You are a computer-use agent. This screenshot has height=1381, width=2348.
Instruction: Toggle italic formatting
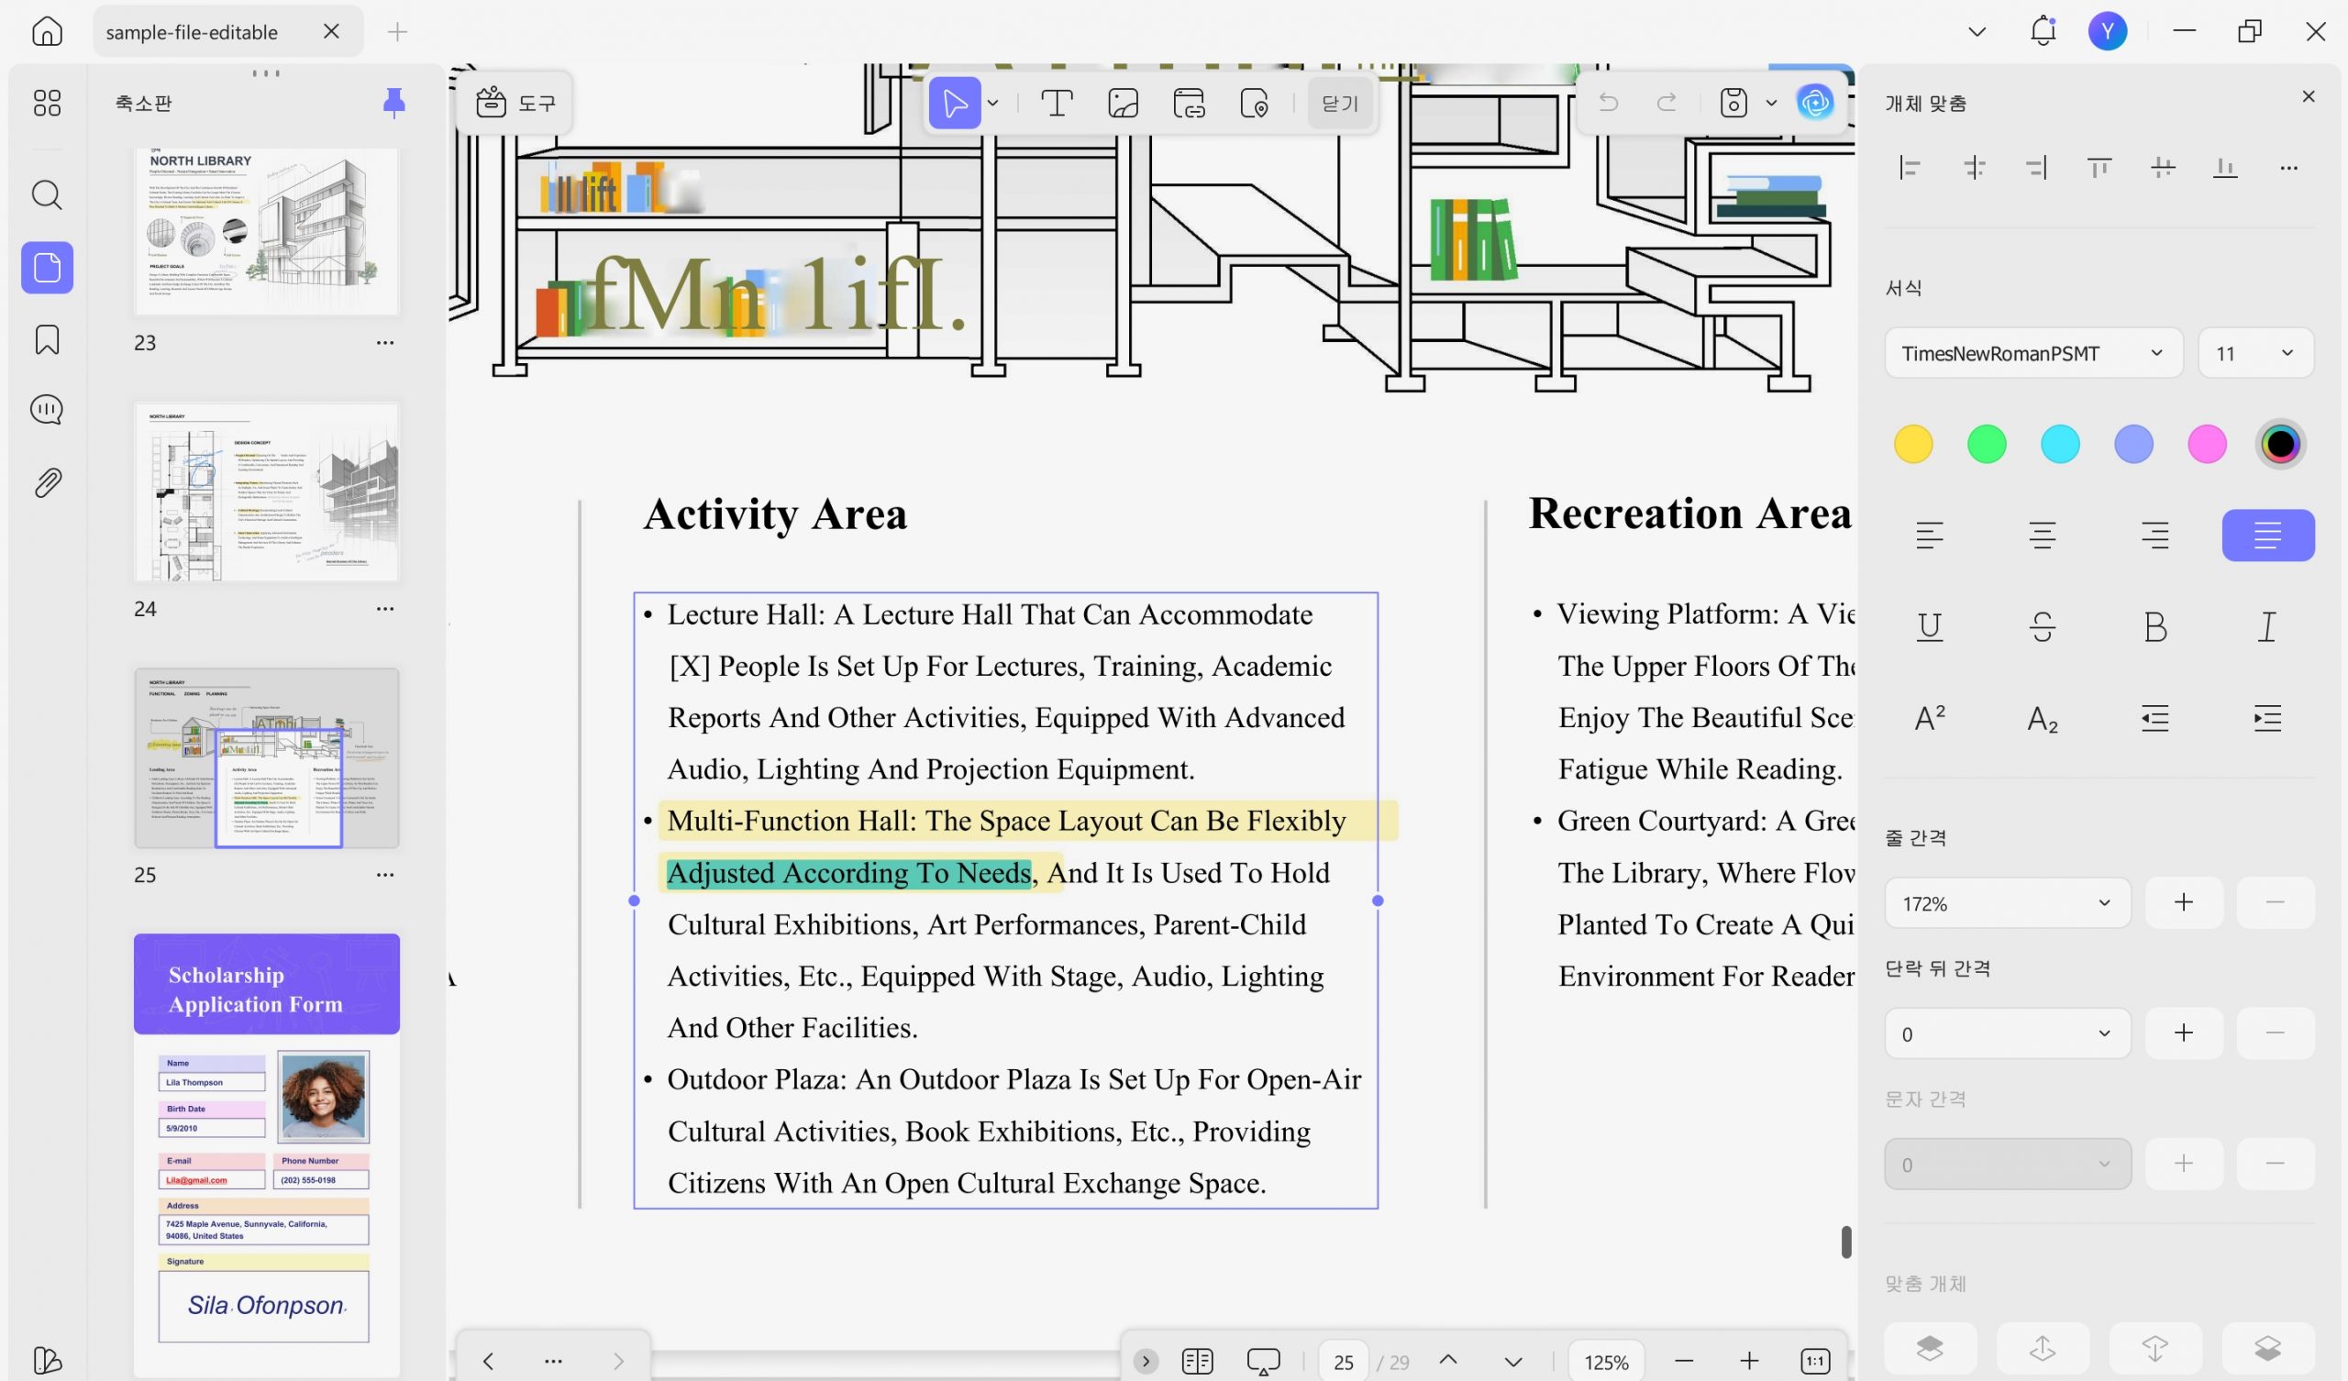click(x=2268, y=627)
